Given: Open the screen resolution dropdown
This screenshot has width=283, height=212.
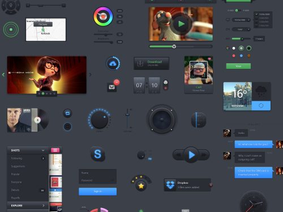Looking at the screenshot, I should pyautogui.click(x=241, y=20).
